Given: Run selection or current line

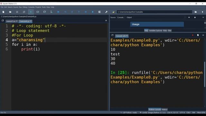Looking at the screenshot, I should pos(51,12).
